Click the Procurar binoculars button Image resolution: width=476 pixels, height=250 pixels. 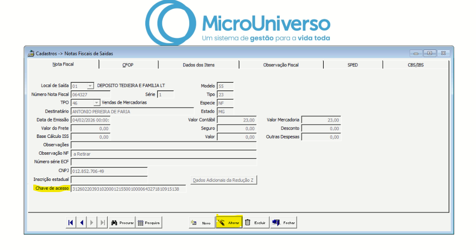pyautogui.click(x=122, y=223)
